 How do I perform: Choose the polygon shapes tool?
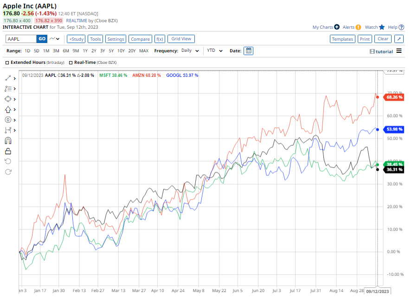click(8, 99)
